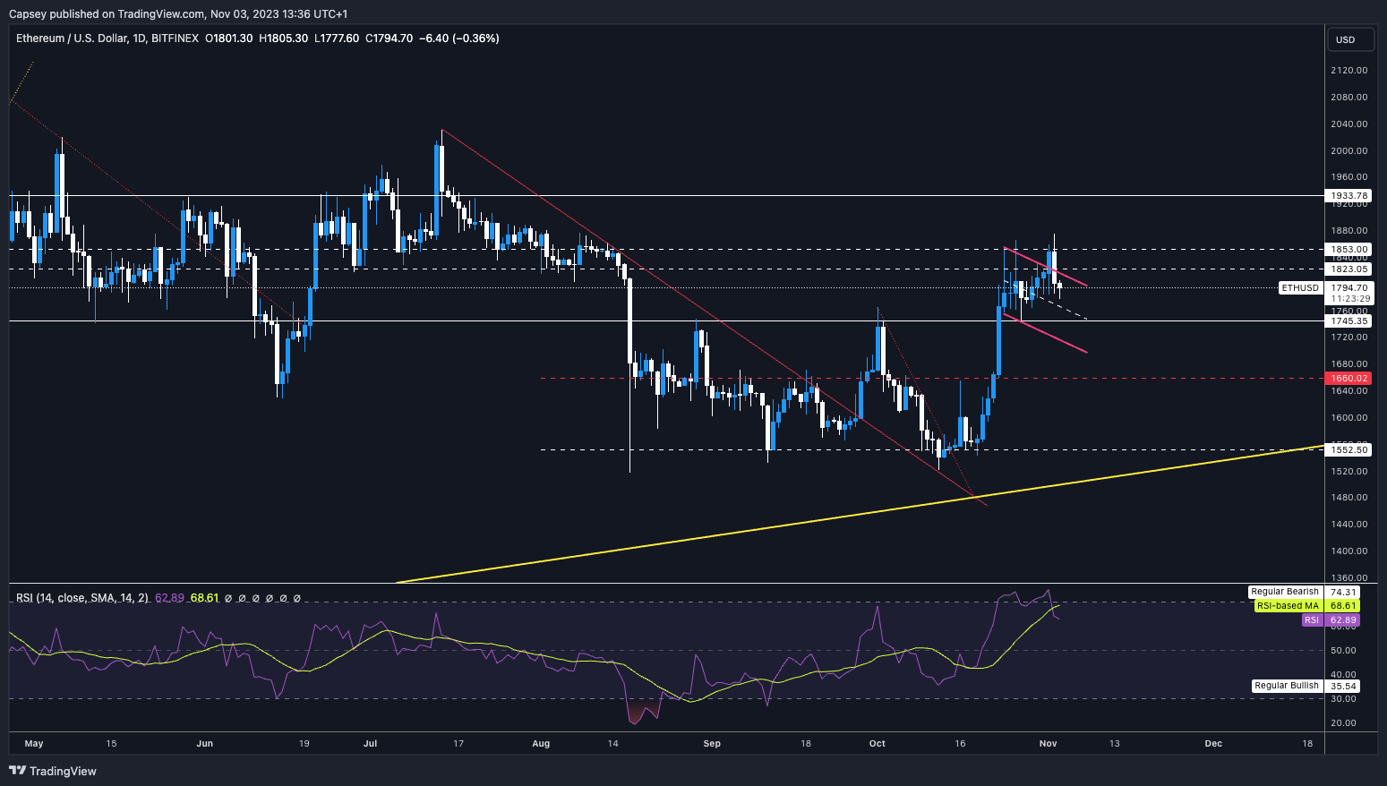Click the ETHUSD symbol badge on the price axis
Screen dimensions: 1387x786
1298,287
